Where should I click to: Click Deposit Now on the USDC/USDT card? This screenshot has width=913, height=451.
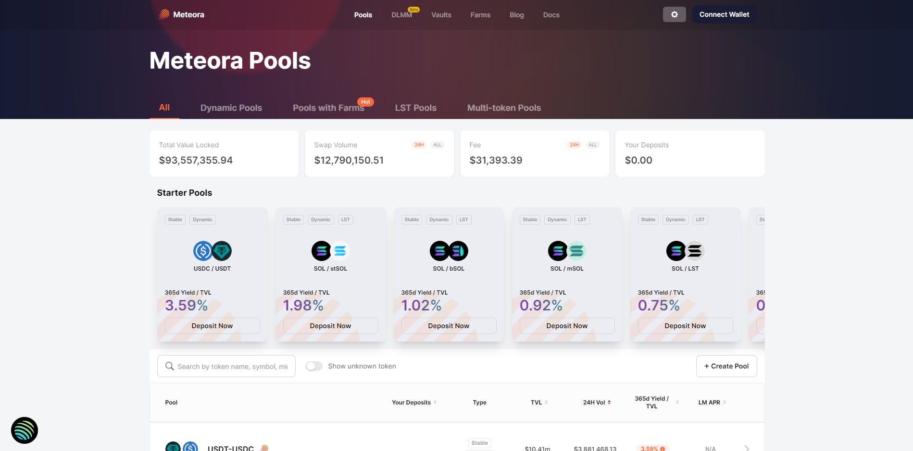[x=212, y=326]
